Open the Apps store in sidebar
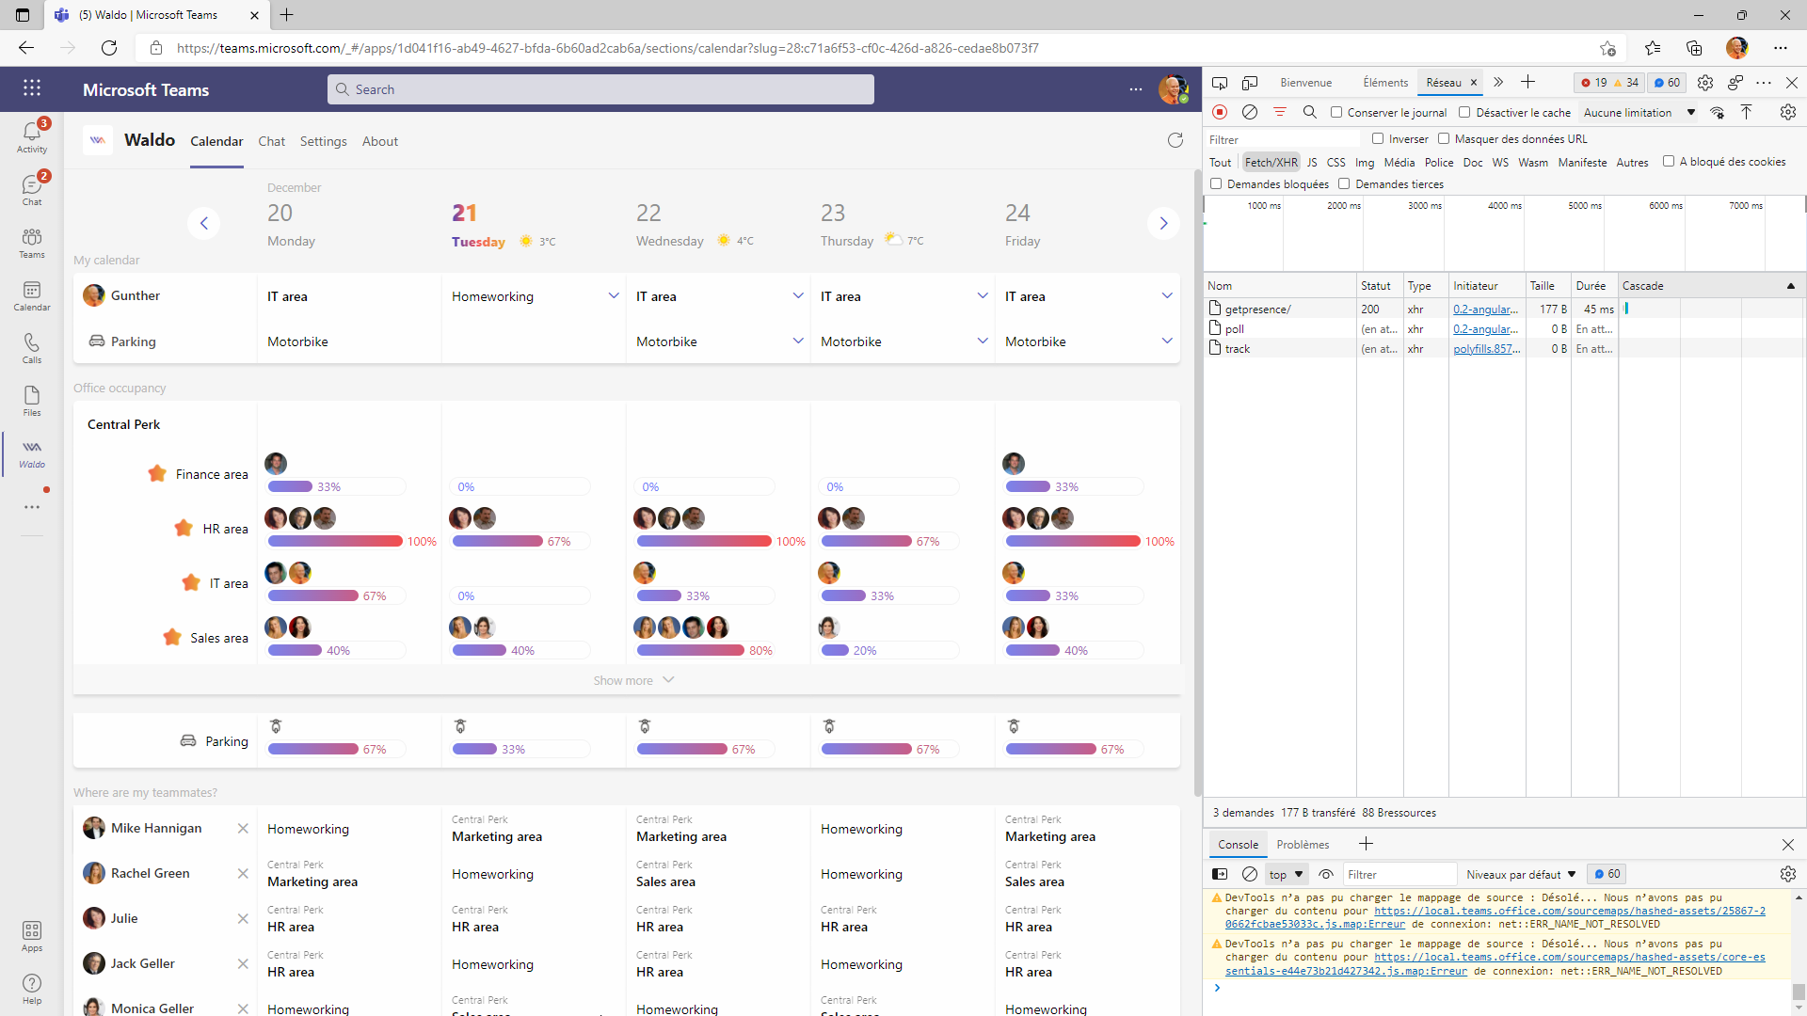1807x1016 pixels. pos(32,936)
